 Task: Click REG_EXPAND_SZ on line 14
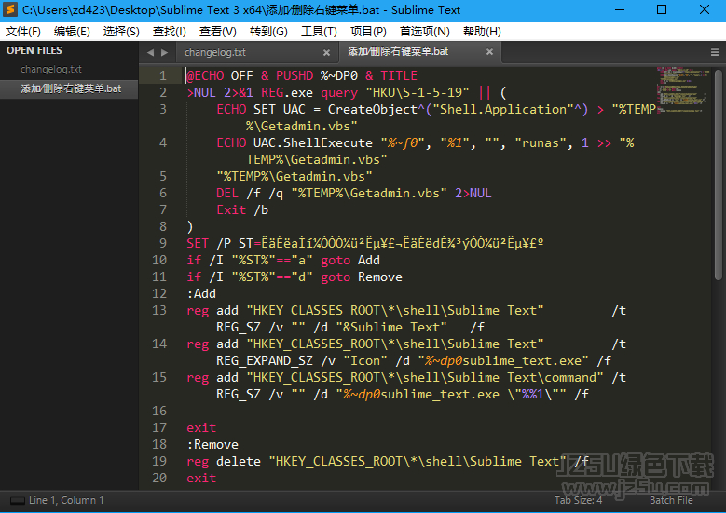265,361
